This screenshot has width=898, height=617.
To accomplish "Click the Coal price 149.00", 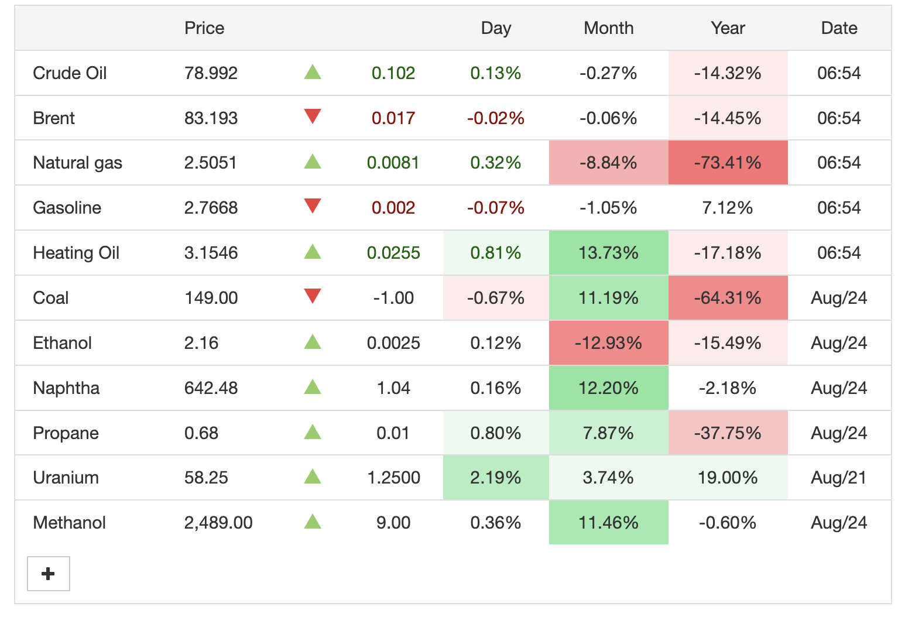I will [211, 298].
